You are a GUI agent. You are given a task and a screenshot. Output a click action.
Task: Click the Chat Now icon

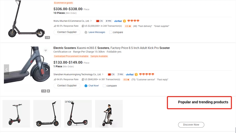[86, 85]
